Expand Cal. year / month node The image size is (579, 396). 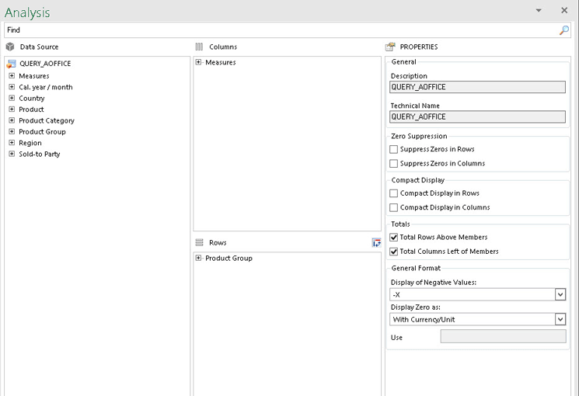point(12,87)
